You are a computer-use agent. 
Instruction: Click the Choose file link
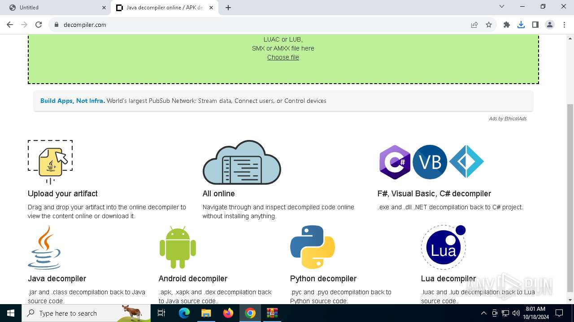[x=283, y=57]
